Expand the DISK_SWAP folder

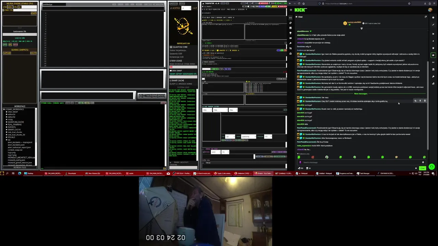pos(7,112)
